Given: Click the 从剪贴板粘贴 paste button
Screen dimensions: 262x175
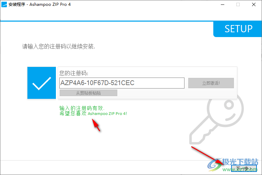Looking at the screenshot, I should pos(88,93).
